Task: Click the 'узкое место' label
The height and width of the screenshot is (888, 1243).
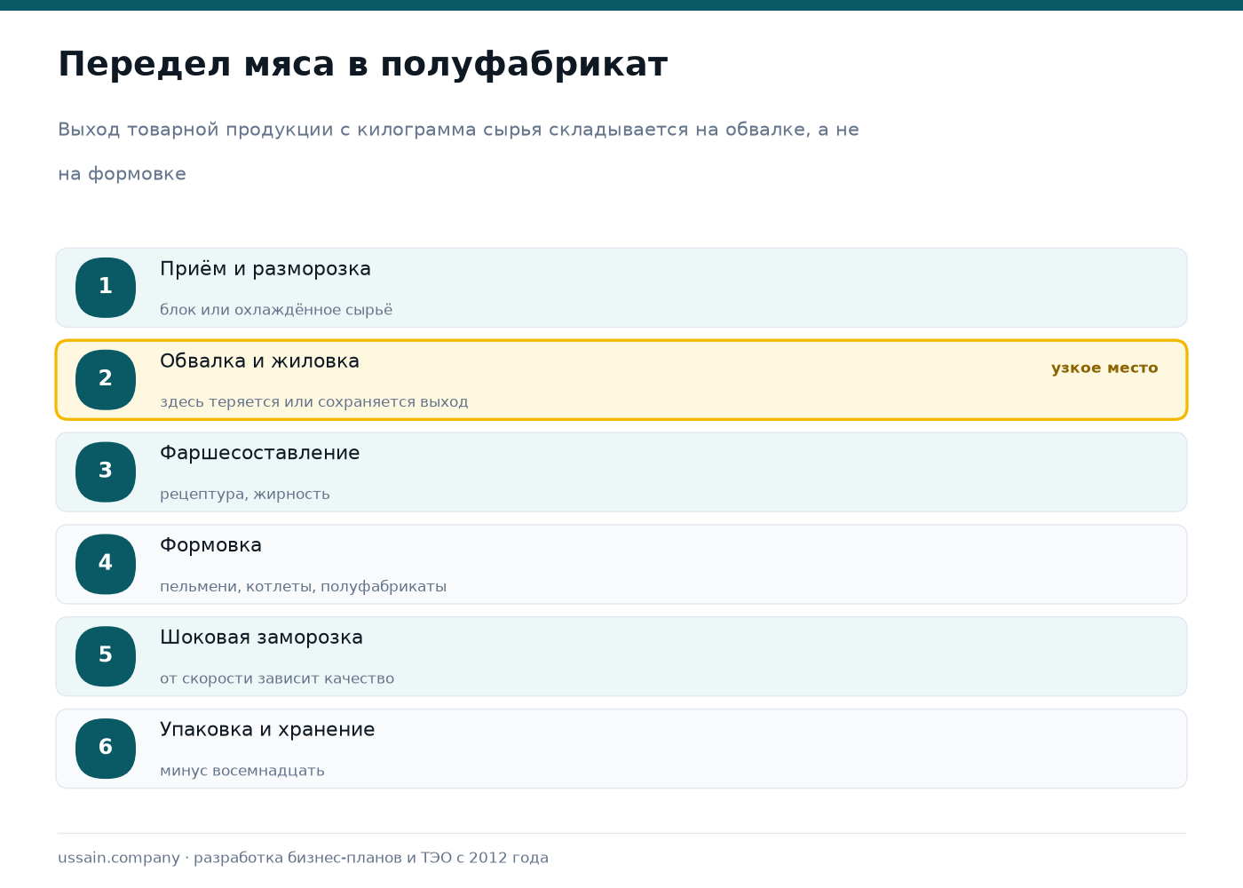Action: [1104, 368]
